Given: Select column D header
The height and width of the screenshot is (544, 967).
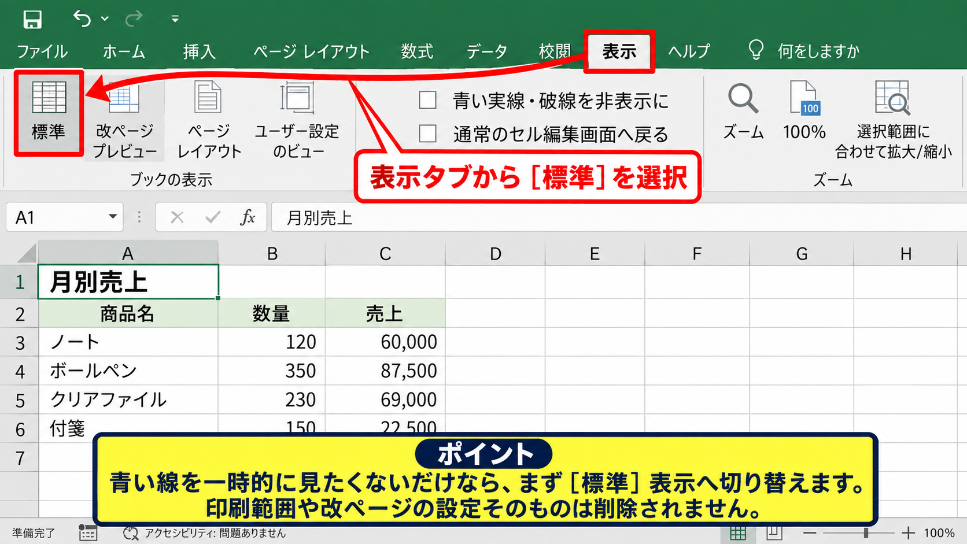Looking at the screenshot, I should coord(495,253).
